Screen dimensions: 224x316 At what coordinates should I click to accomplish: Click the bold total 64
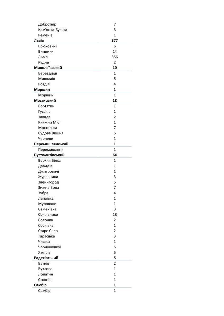coord(115,155)
